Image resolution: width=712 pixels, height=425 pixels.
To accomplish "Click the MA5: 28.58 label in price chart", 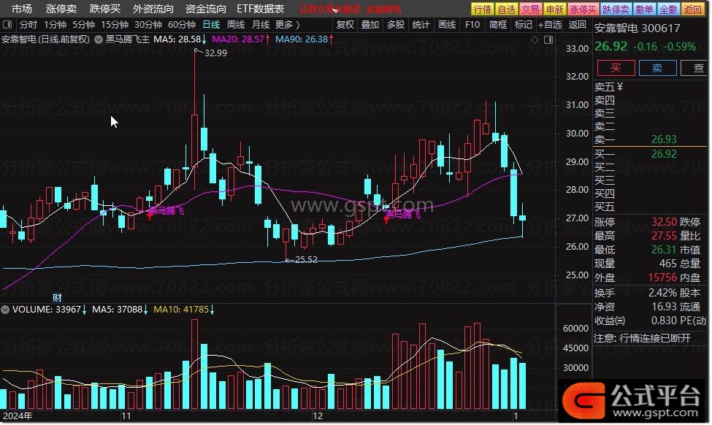I will click(x=177, y=39).
